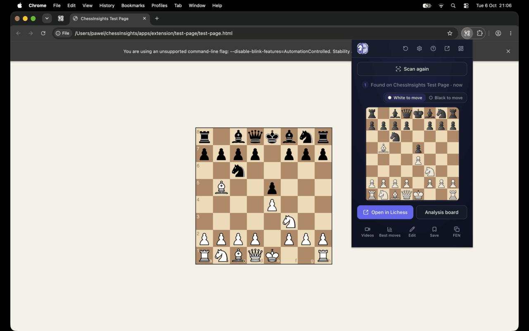Close the ChessInsights Test Page tab

click(x=145, y=19)
